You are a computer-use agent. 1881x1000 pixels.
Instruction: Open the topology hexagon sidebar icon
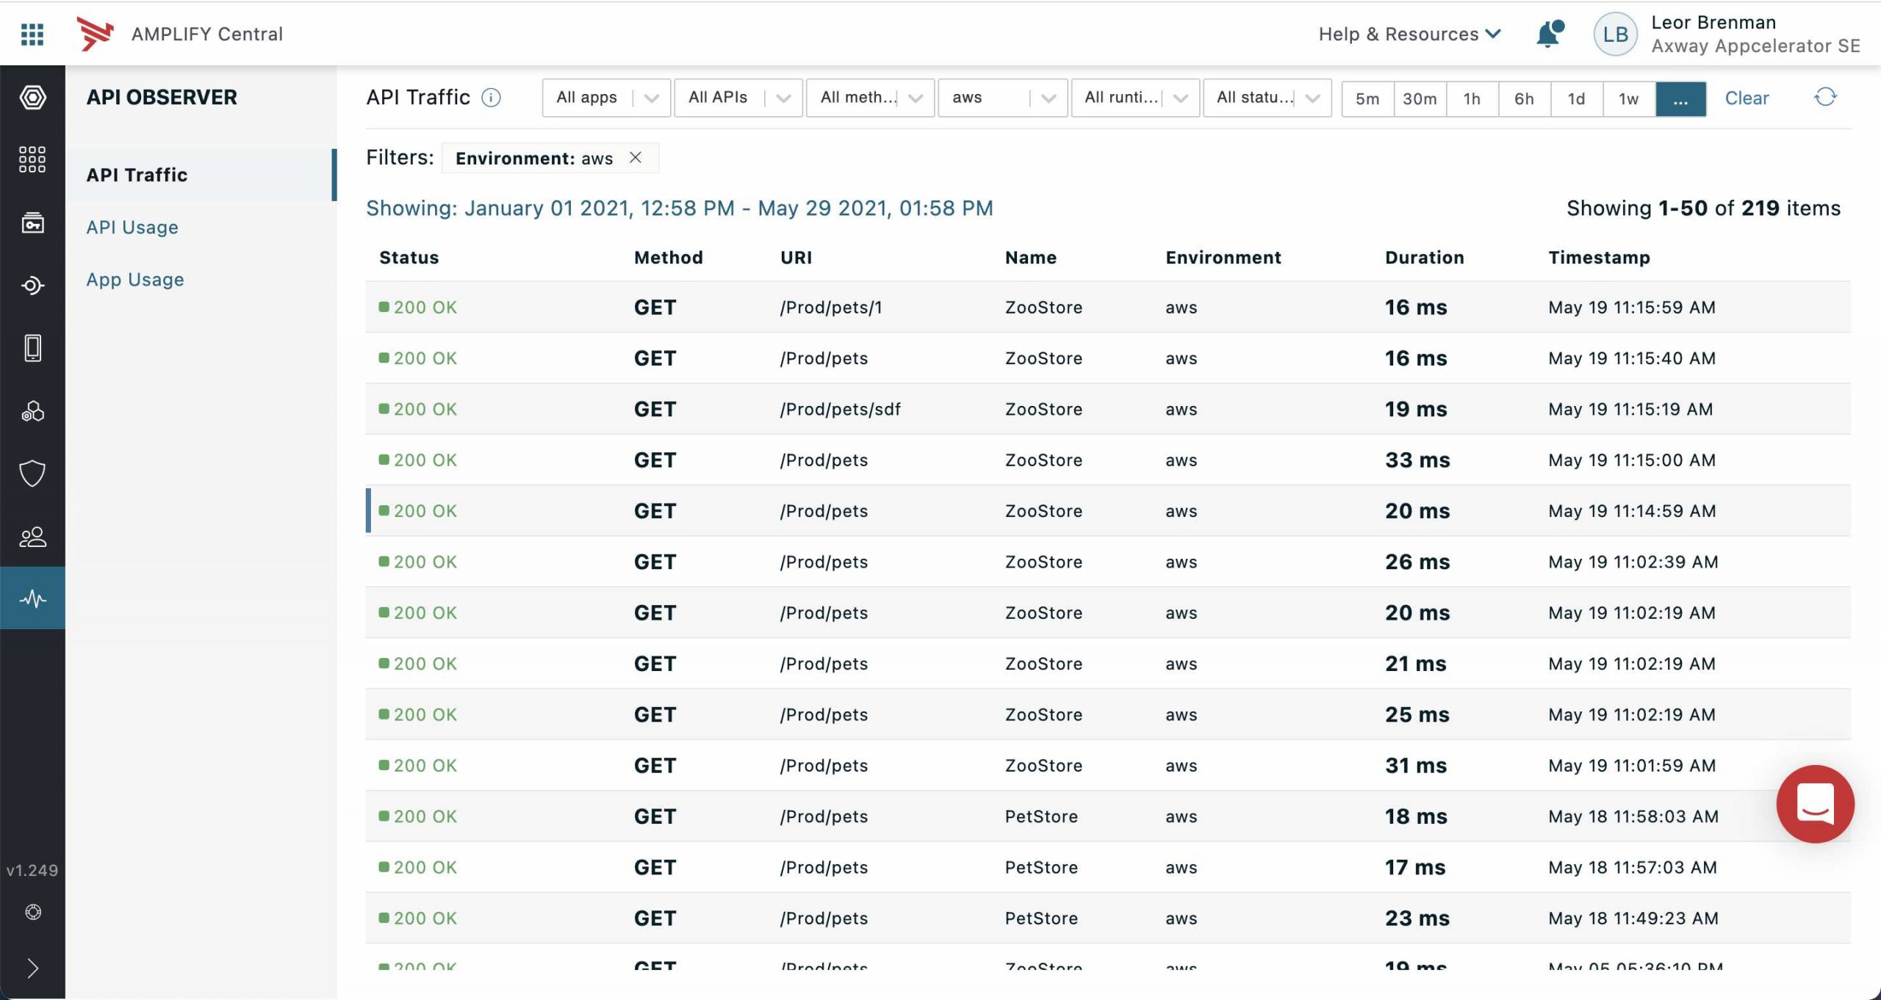click(32, 97)
